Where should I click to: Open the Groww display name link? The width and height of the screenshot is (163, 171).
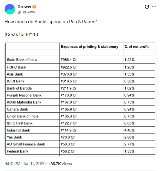pyautogui.click(x=24, y=7)
